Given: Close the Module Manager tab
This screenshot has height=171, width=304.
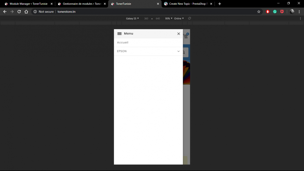Looking at the screenshot, I should 52,4.
